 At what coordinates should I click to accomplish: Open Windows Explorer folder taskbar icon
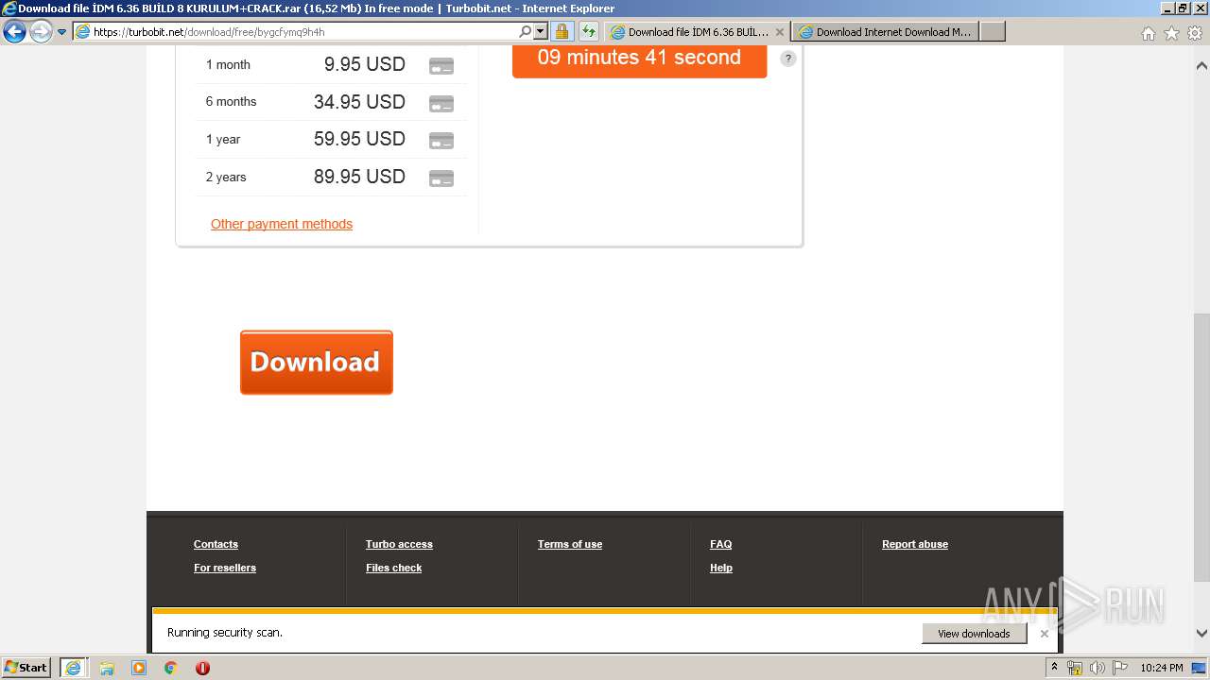[107, 668]
